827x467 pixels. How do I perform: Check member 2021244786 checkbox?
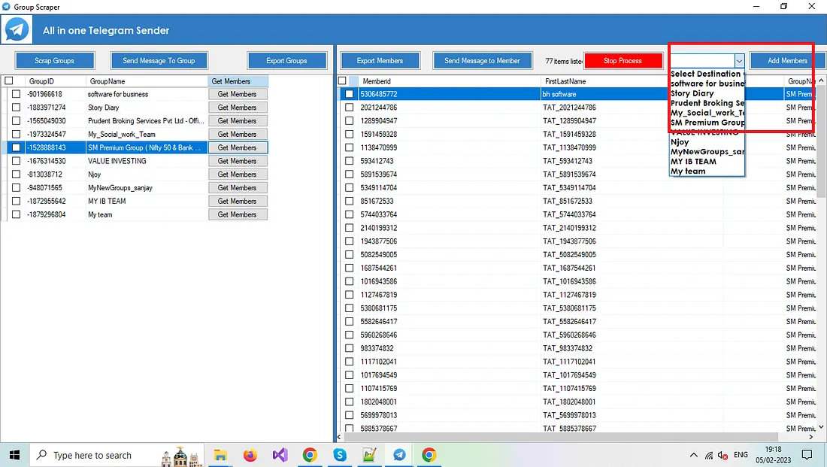click(x=349, y=107)
